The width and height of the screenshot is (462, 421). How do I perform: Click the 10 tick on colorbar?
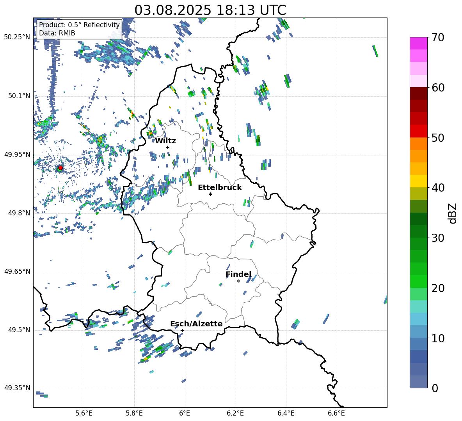[438, 338]
